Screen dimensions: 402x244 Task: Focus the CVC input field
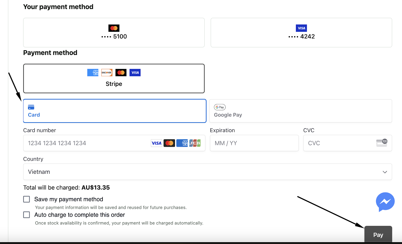point(348,143)
